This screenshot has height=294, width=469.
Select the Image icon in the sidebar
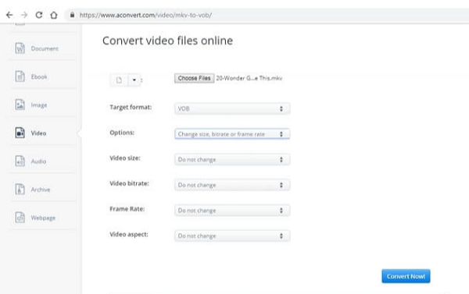20,104
